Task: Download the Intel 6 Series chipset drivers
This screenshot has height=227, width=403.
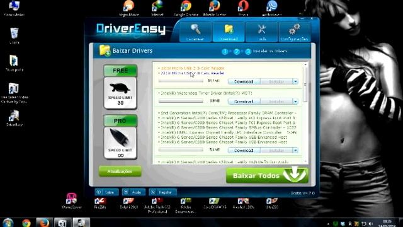Action: [x=244, y=150]
